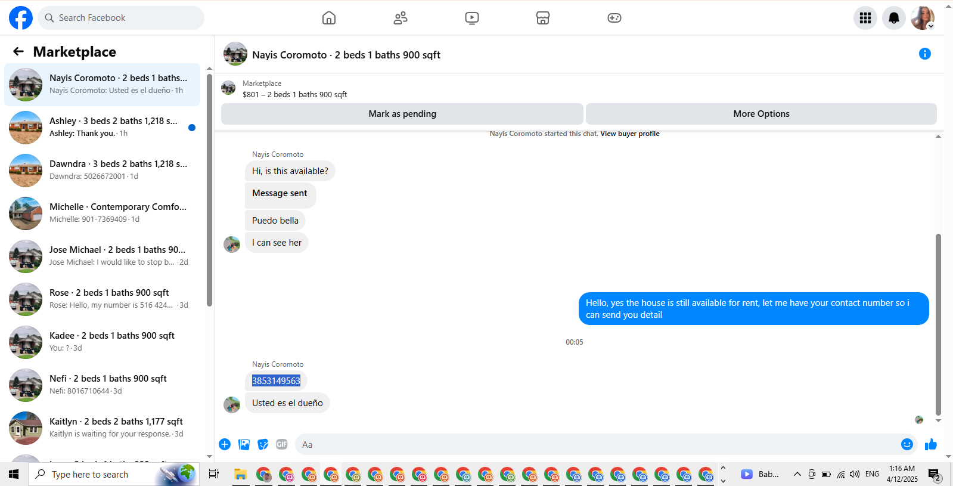953x486 pixels.
Task: Go to Facebook Home feed icon
Action: 329,18
